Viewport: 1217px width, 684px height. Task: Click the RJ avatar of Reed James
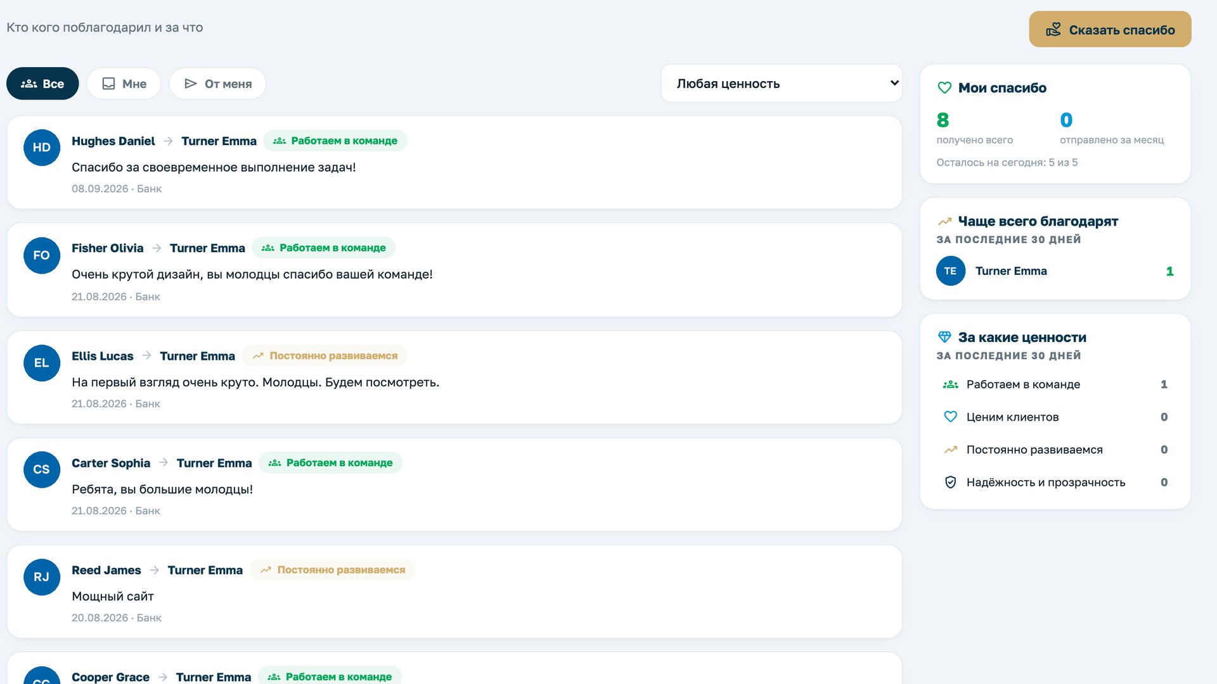[42, 577]
